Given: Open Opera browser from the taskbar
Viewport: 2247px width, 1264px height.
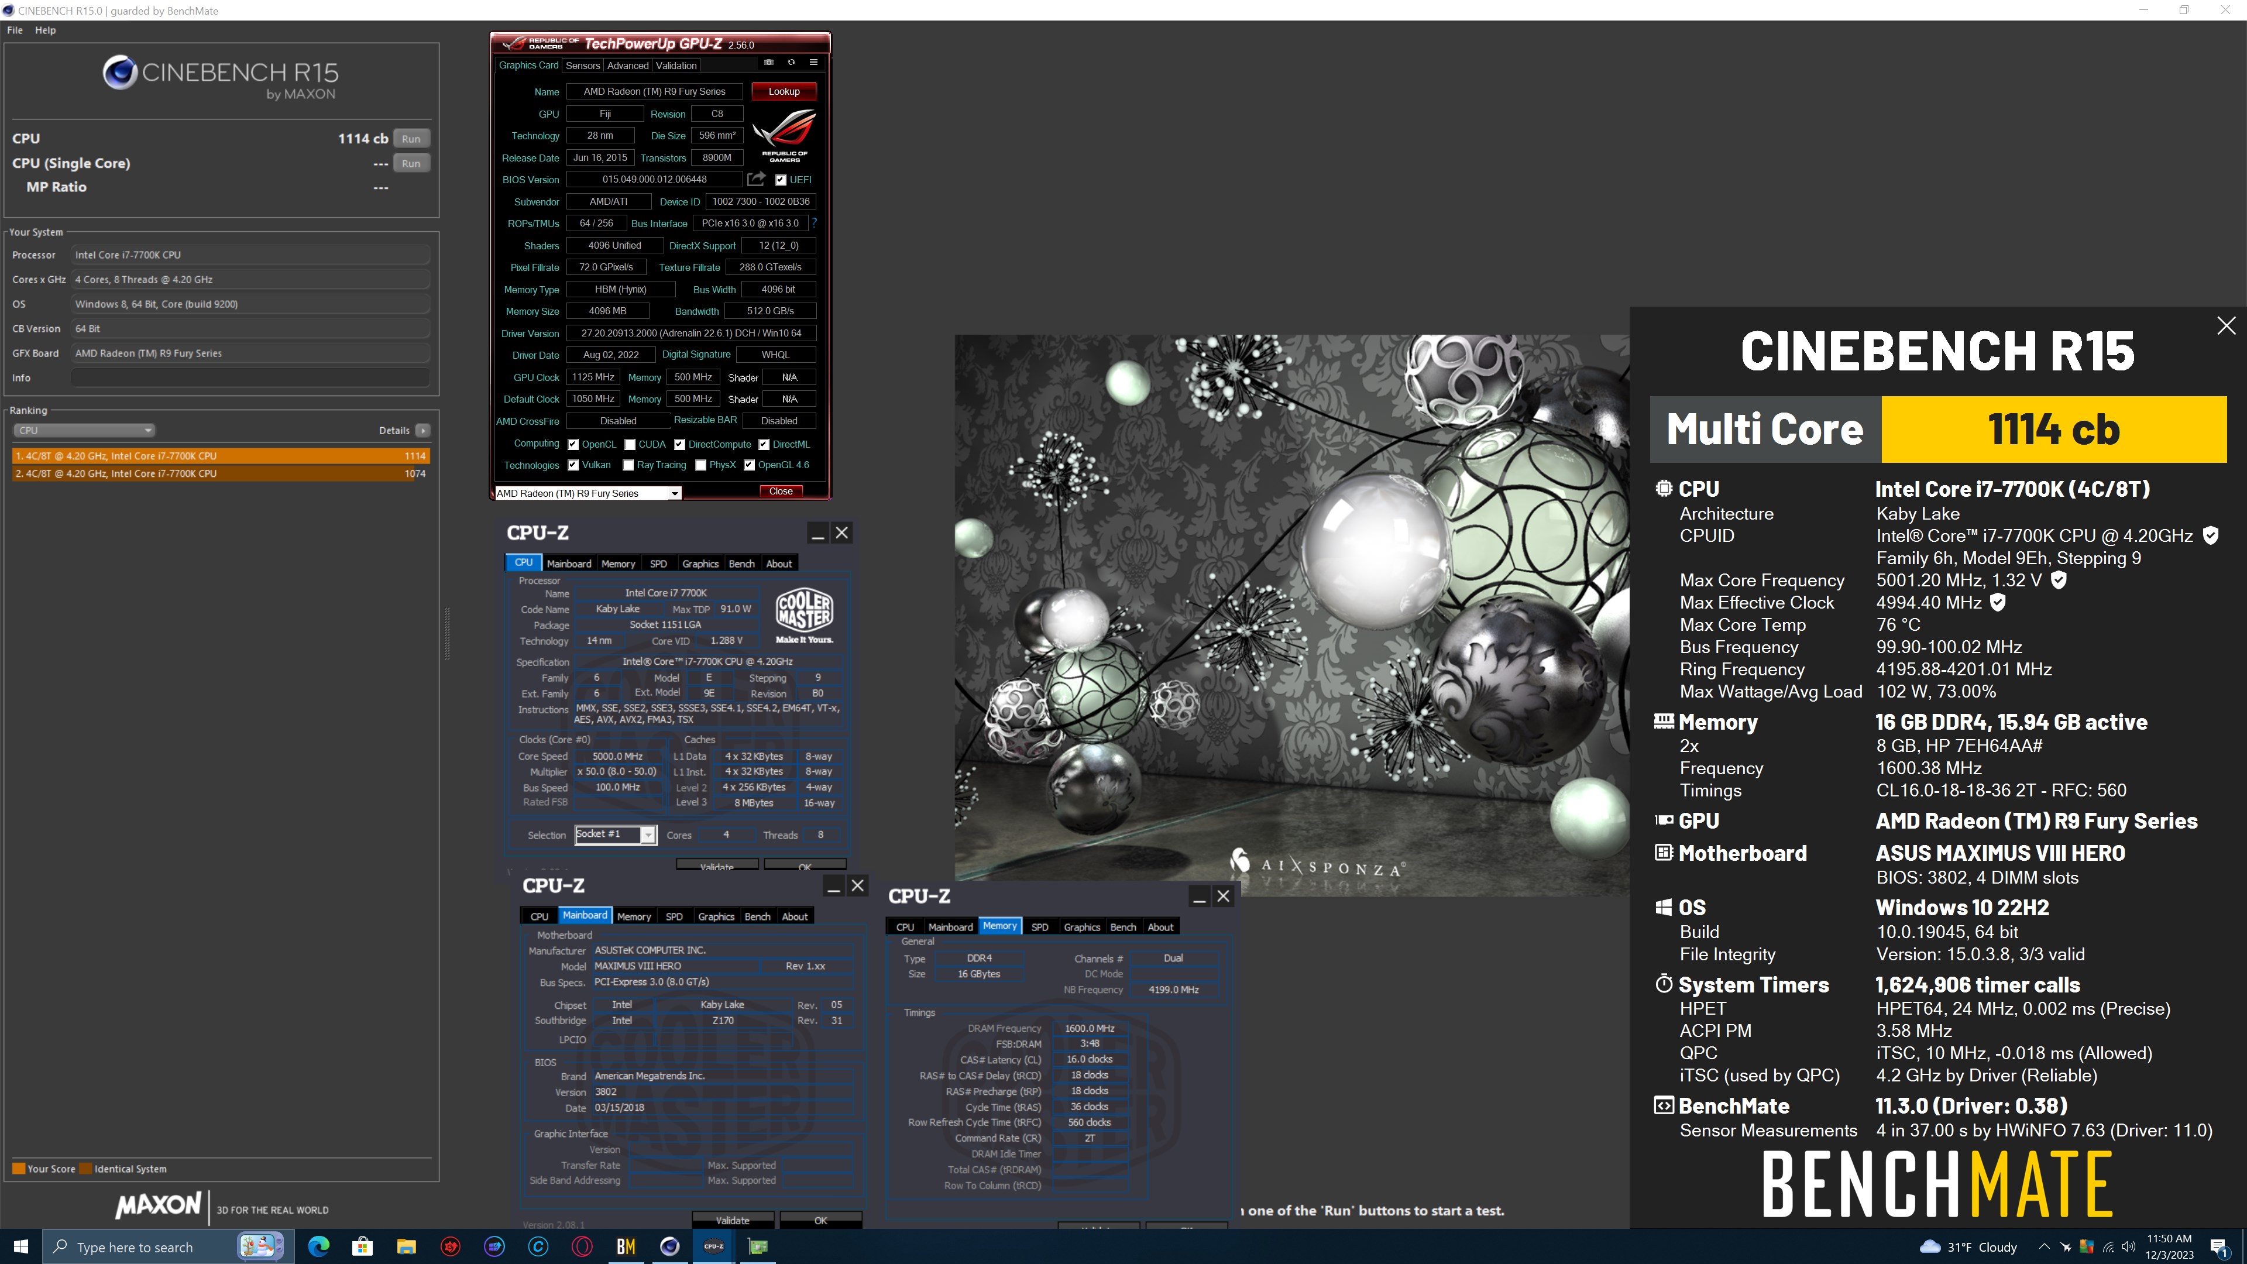Looking at the screenshot, I should pyautogui.click(x=582, y=1246).
